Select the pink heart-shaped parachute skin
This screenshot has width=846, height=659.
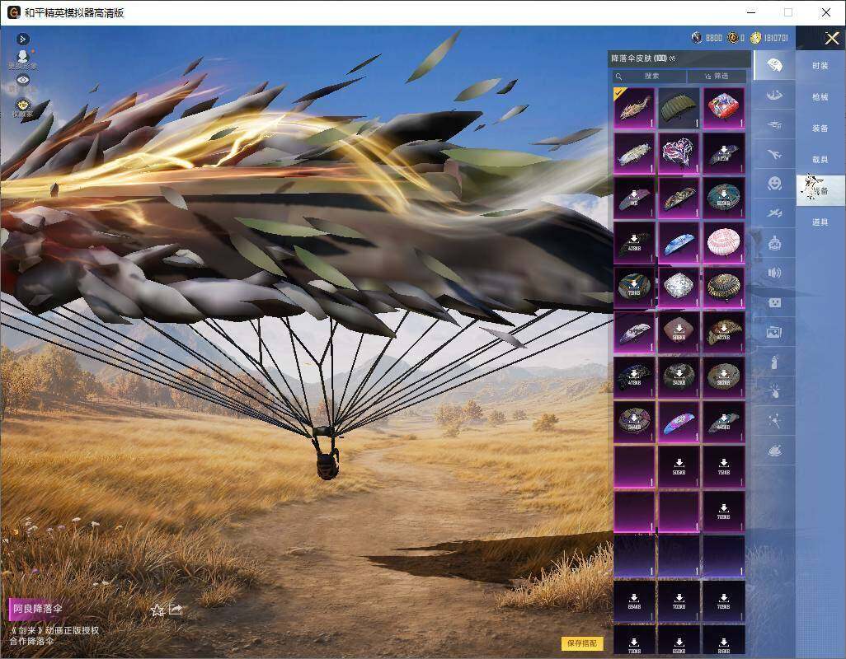[x=679, y=153]
